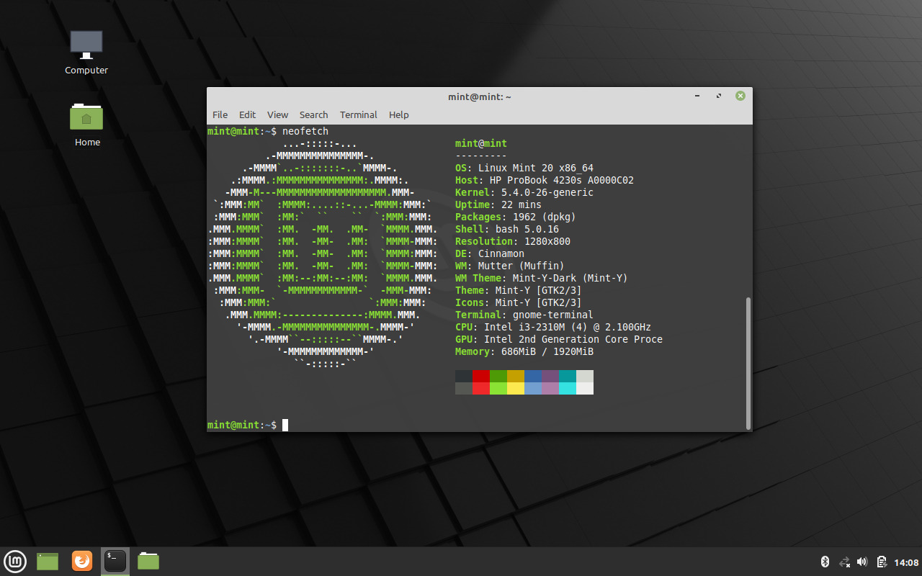Check battery status via the tray icon
This screenshot has width=922, height=576.
coord(880,561)
